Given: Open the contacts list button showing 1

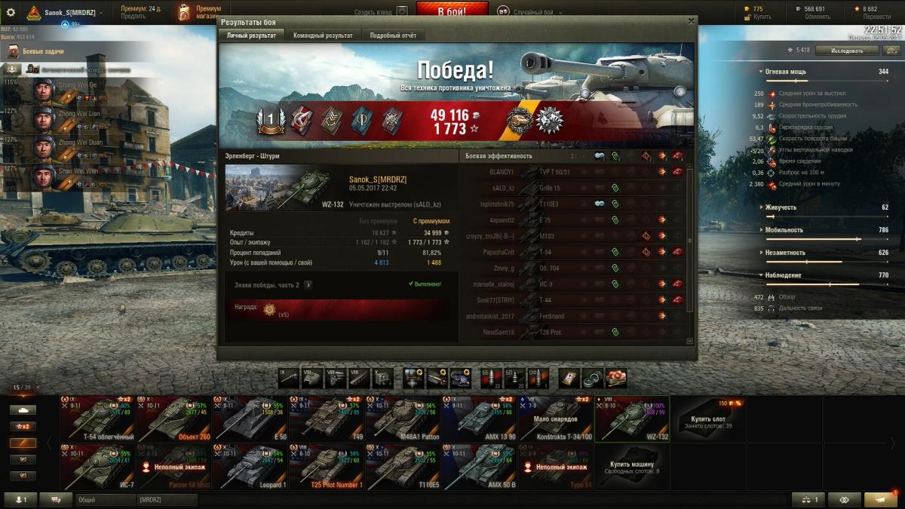Looking at the screenshot, I should click(20, 499).
